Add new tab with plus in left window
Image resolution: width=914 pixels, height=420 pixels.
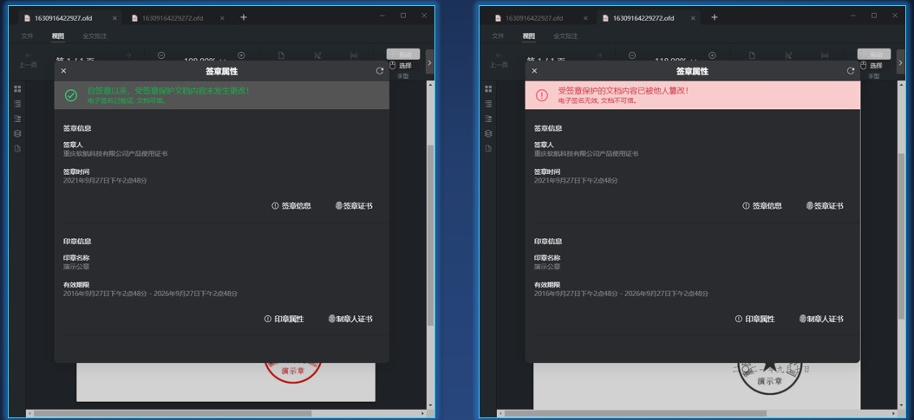244,17
